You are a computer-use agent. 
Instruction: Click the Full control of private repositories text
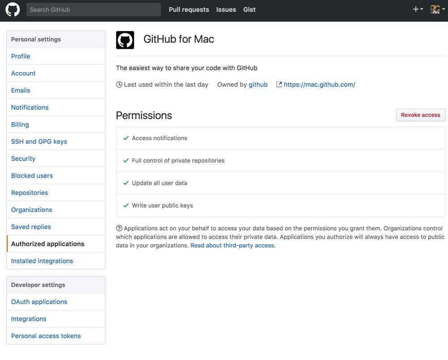(x=178, y=160)
